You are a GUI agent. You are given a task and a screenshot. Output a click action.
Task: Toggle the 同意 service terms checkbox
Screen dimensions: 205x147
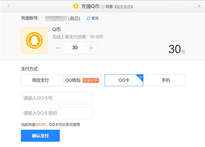103,7
